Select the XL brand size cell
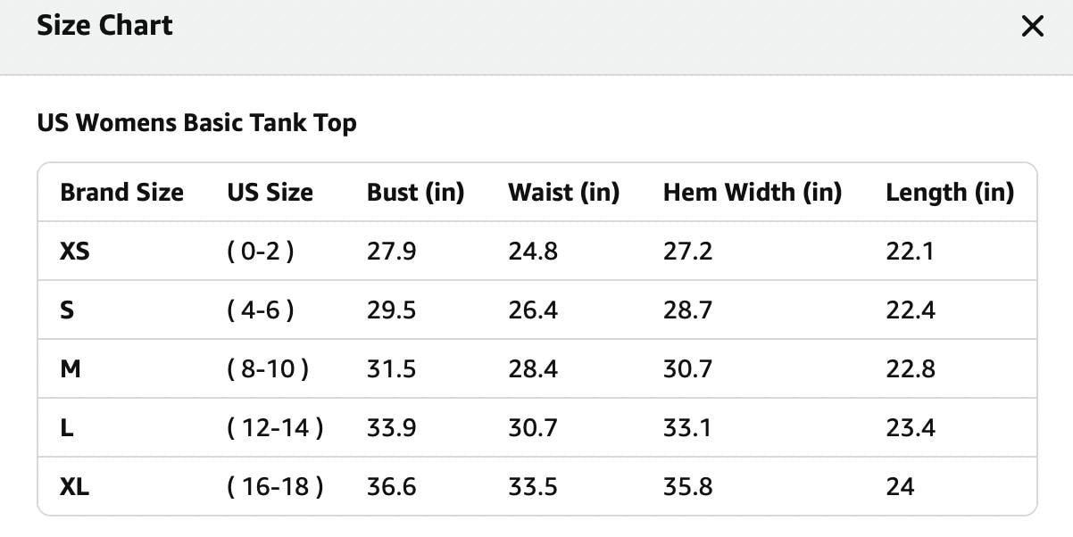Screen dimensions: 1073x537 pyautogui.click(x=74, y=487)
